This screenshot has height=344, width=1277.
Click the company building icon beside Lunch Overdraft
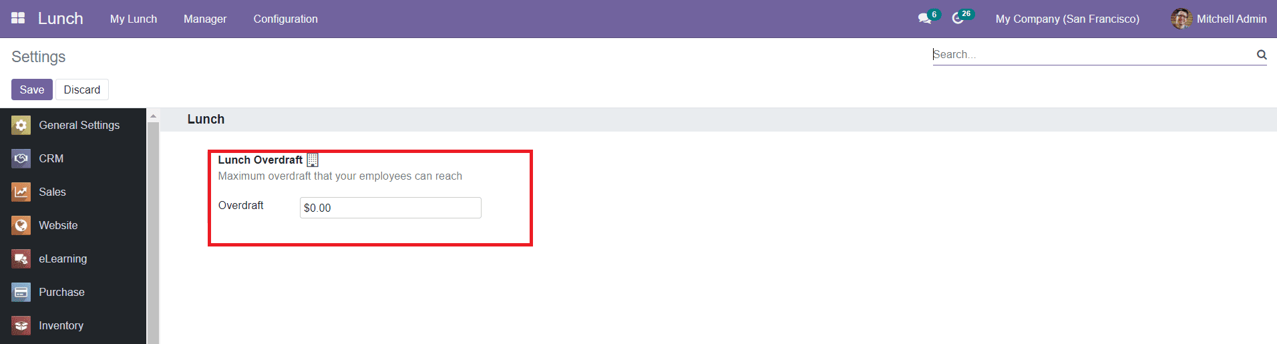tap(312, 160)
